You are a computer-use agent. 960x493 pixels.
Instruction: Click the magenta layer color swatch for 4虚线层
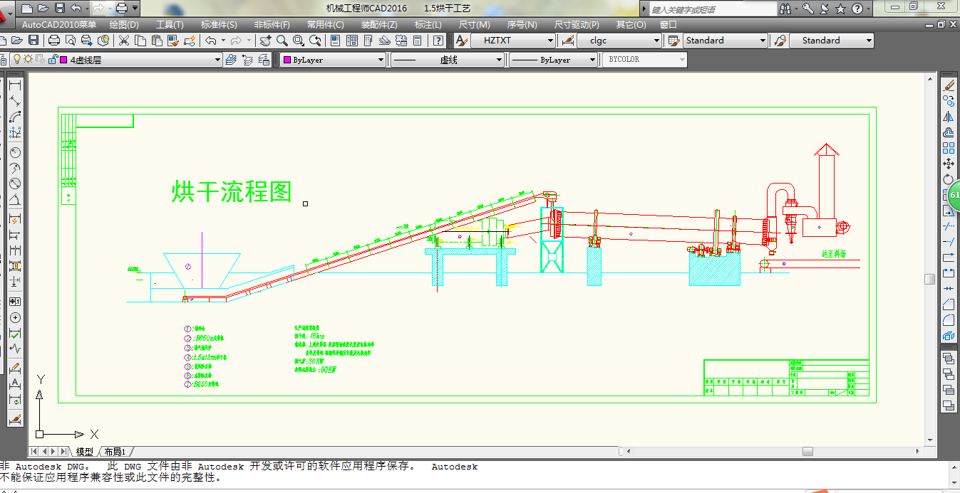[x=63, y=60]
